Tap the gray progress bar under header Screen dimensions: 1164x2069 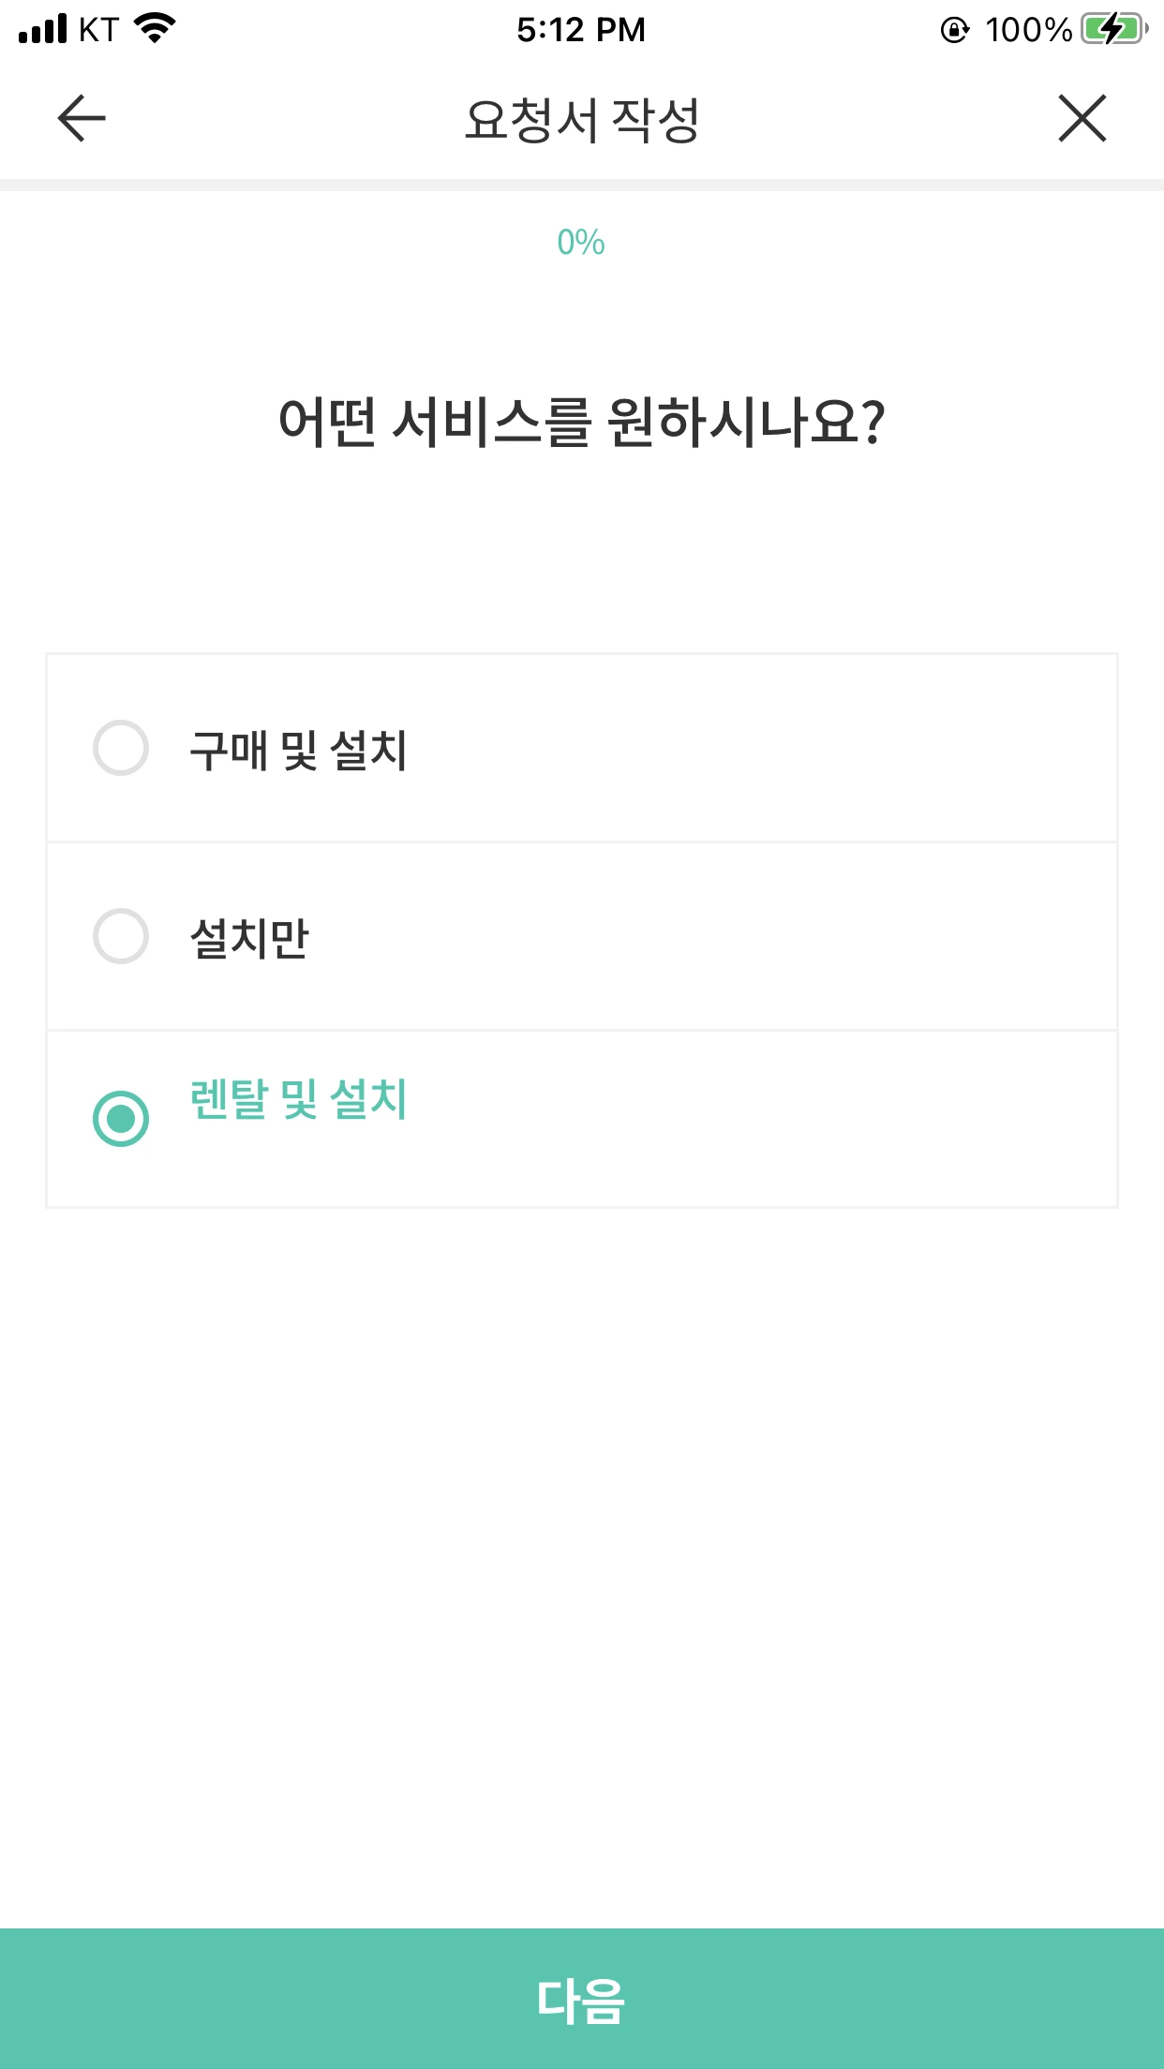tap(582, 185)
